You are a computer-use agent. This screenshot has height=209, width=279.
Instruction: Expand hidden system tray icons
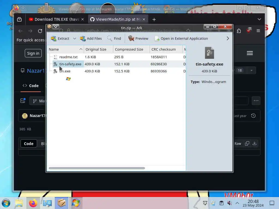[x=237, y=203]
